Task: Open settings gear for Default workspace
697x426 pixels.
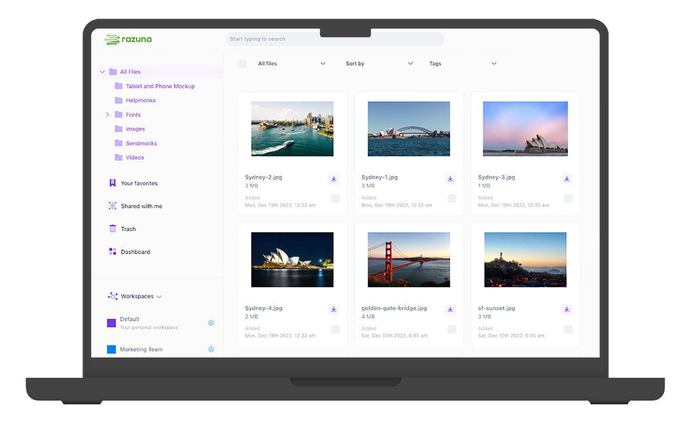Action: 211,323
